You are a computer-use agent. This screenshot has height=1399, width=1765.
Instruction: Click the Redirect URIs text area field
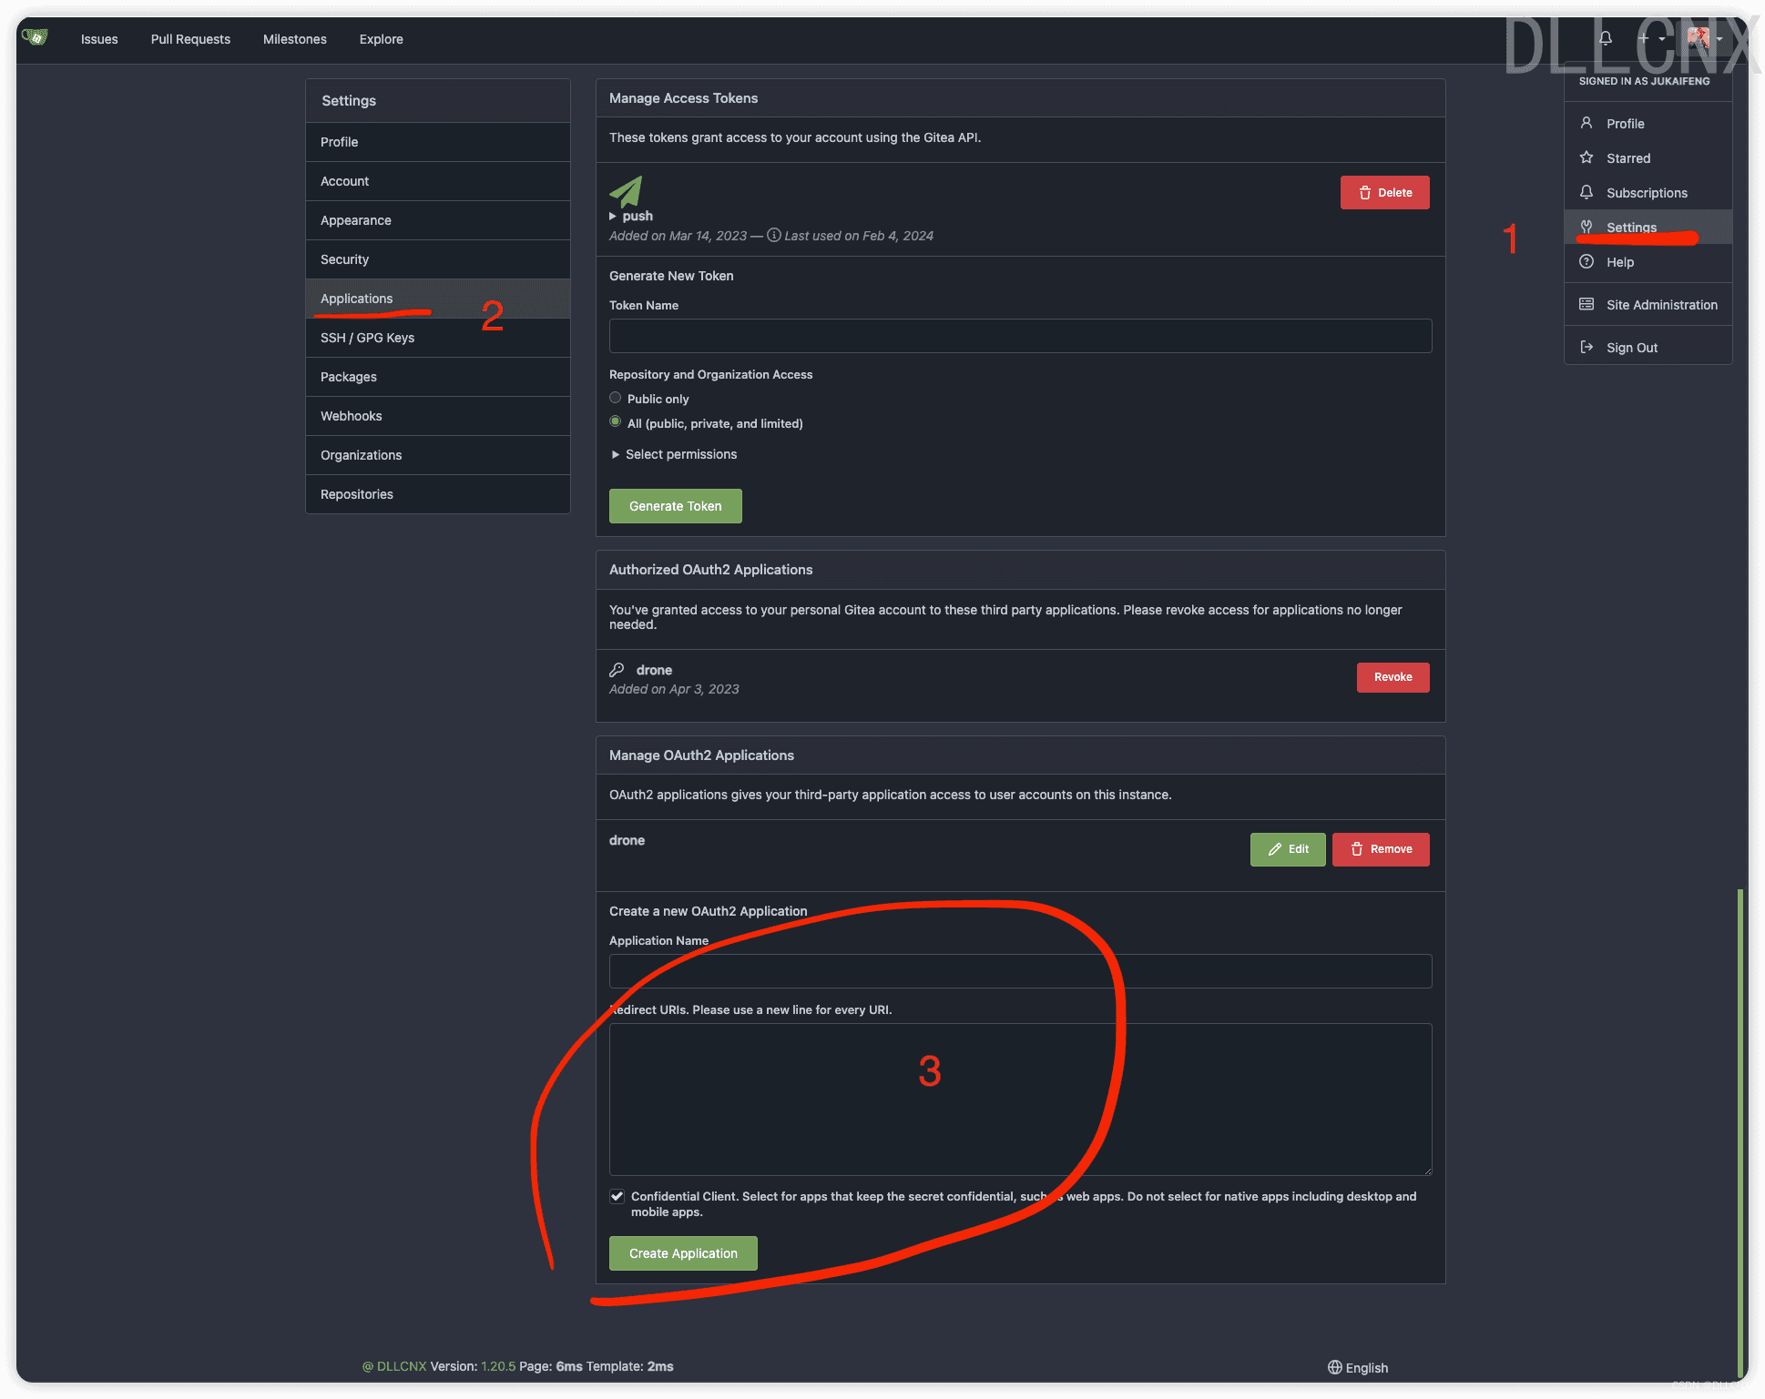point(1020,1095)
